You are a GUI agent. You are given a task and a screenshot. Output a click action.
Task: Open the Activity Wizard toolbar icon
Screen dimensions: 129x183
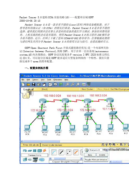[x=44, y=84]
